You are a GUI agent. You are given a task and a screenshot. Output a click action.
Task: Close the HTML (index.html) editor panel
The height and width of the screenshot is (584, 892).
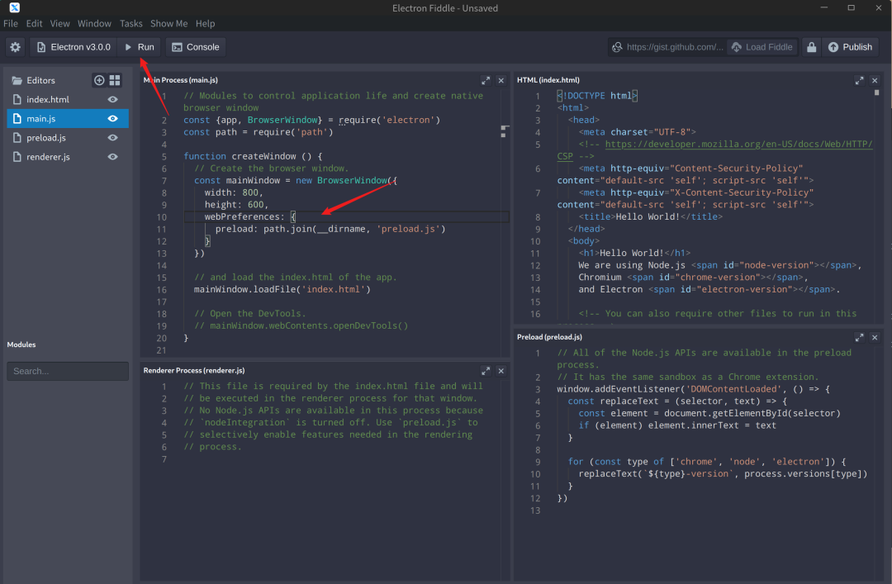[x=875, y=80]
